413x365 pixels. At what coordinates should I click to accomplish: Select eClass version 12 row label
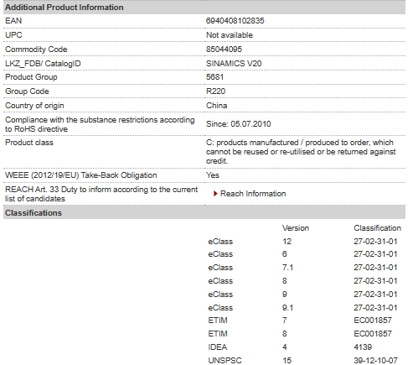point(220,242)
